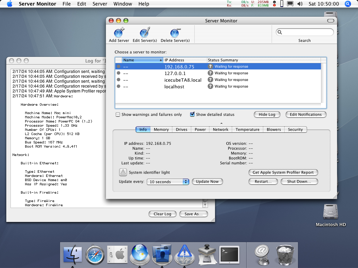The width and height of the screenshot is (358, 268).
Task: Open Workgroup Manager icon in the Dock
Action: click(x=162, y=254)
